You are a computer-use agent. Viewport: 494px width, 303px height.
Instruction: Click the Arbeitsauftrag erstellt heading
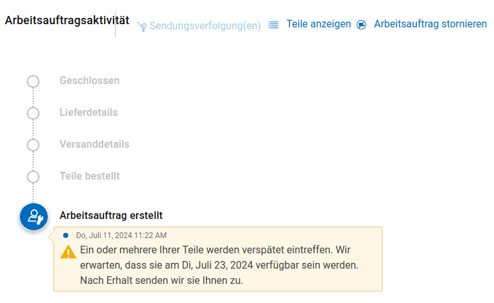111,216
